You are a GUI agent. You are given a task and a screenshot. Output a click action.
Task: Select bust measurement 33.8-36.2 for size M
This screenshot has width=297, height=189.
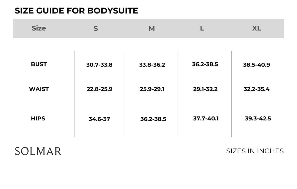click(152, 65)
